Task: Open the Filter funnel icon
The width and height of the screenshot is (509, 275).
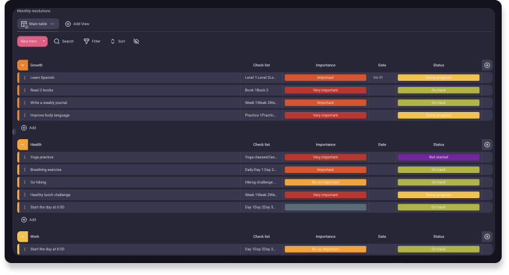Action: (86, 41)
